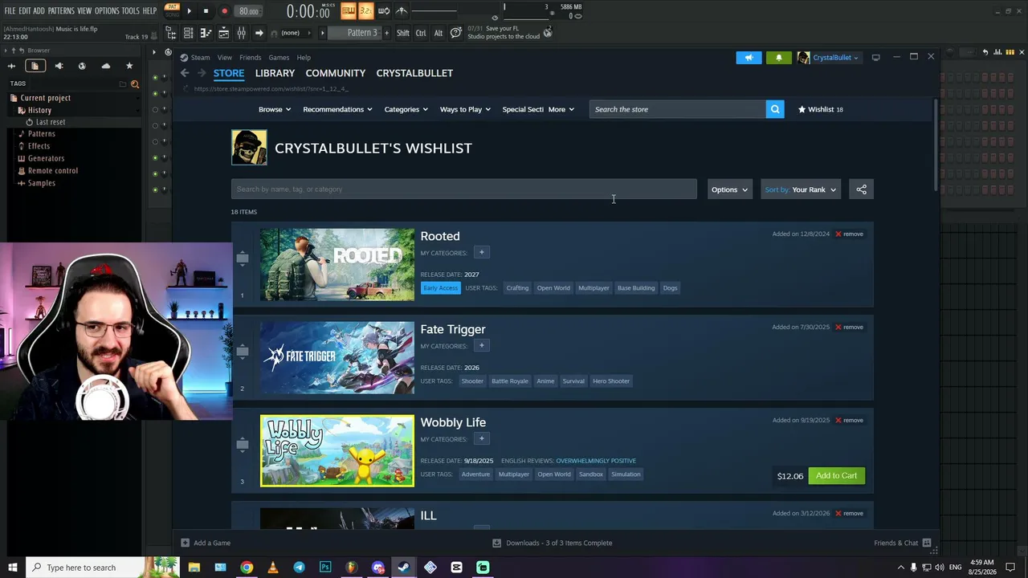The height and width of the screenshot is (578, 1028).
Task: Toggle FL Studio countdown before recording
Action: (365, 10)
